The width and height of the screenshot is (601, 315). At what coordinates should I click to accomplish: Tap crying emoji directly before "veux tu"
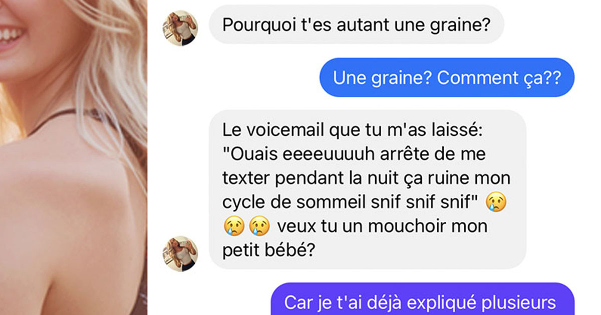click(259, 226)
